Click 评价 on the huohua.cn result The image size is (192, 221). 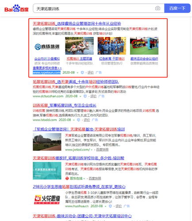(x=119, y=206)
